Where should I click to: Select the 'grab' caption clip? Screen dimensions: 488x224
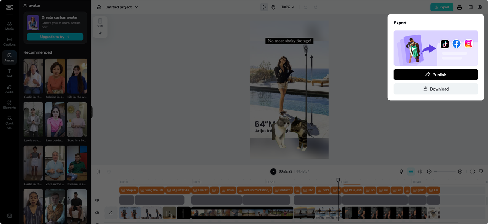point(419,190)
